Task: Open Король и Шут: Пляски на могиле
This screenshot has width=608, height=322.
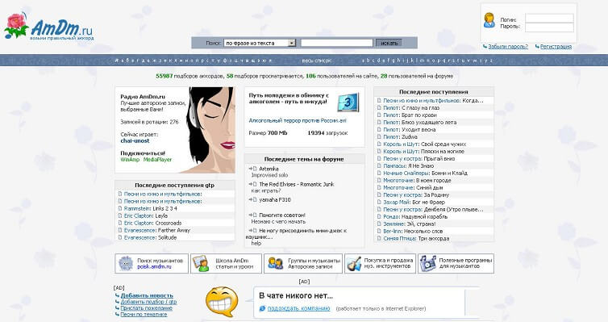Action: click(423, 151)
